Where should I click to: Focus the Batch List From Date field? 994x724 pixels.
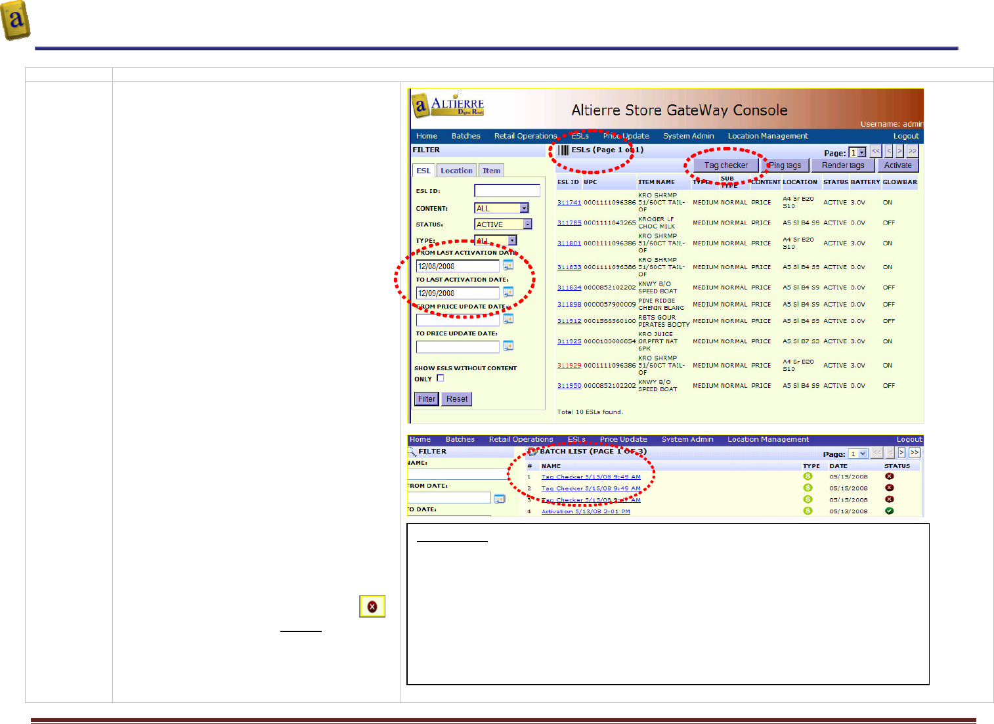[450, 498]
